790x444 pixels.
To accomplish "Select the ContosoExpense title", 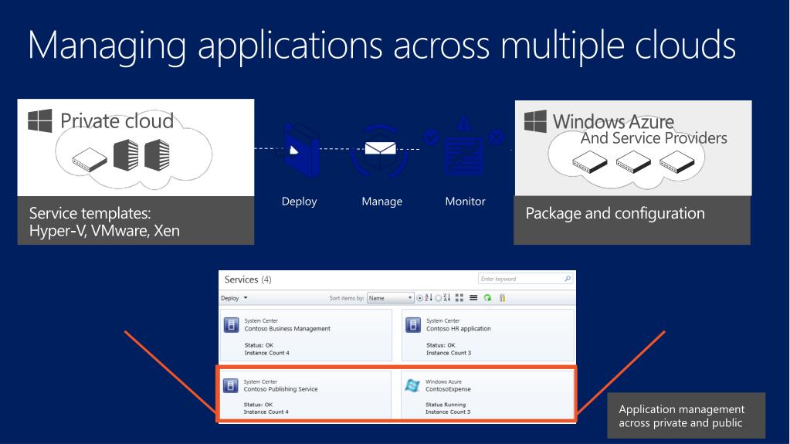I will [448, 389].
